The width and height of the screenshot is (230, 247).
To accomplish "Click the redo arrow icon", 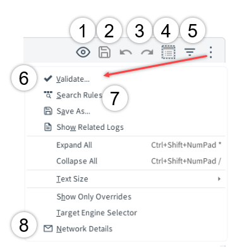I will pos(147,53).
